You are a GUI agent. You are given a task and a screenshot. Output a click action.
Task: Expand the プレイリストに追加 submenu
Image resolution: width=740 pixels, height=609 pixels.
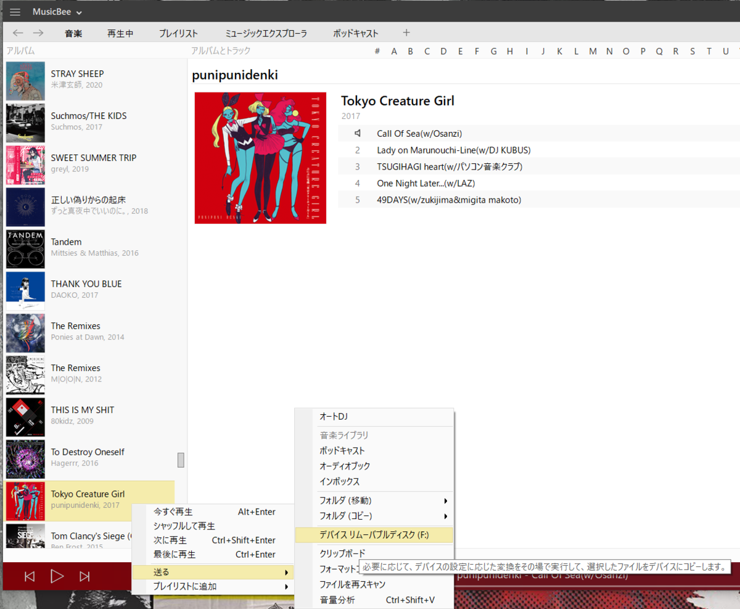point(213,587)
